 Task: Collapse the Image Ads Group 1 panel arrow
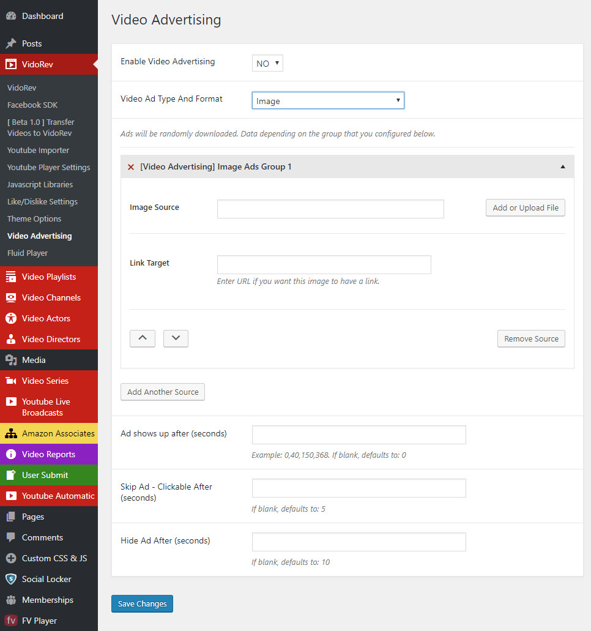tap(563, 167)
